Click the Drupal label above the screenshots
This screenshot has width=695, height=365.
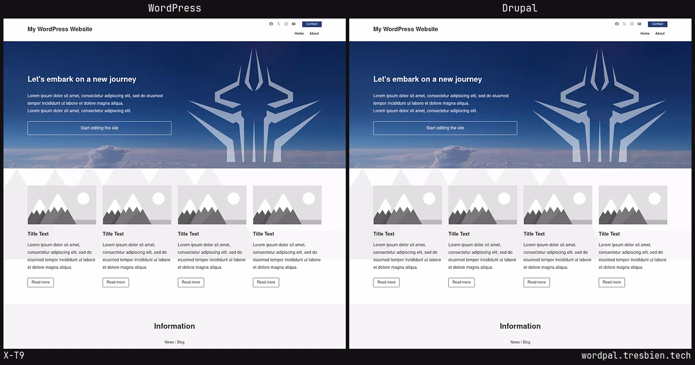520,8
